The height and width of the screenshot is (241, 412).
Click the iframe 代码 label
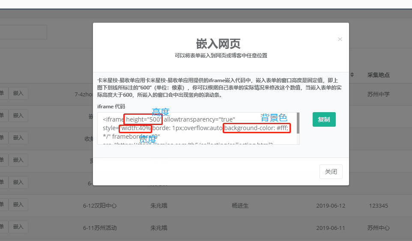[111, 107]
